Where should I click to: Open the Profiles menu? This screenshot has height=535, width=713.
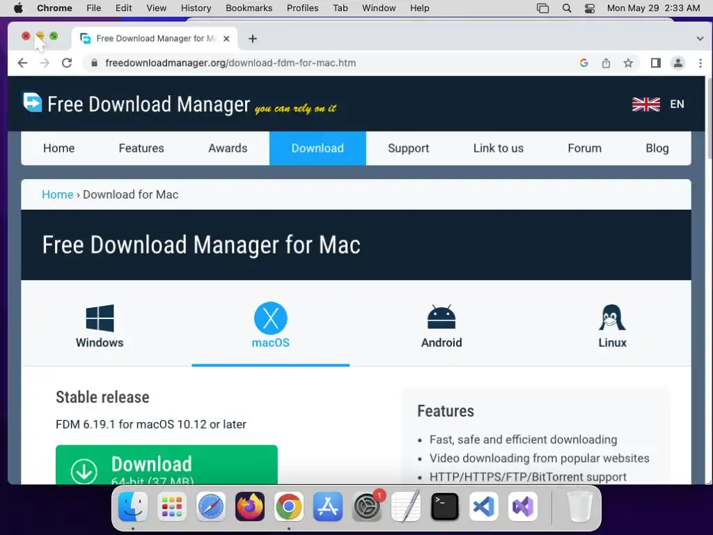tap(302, 8)
